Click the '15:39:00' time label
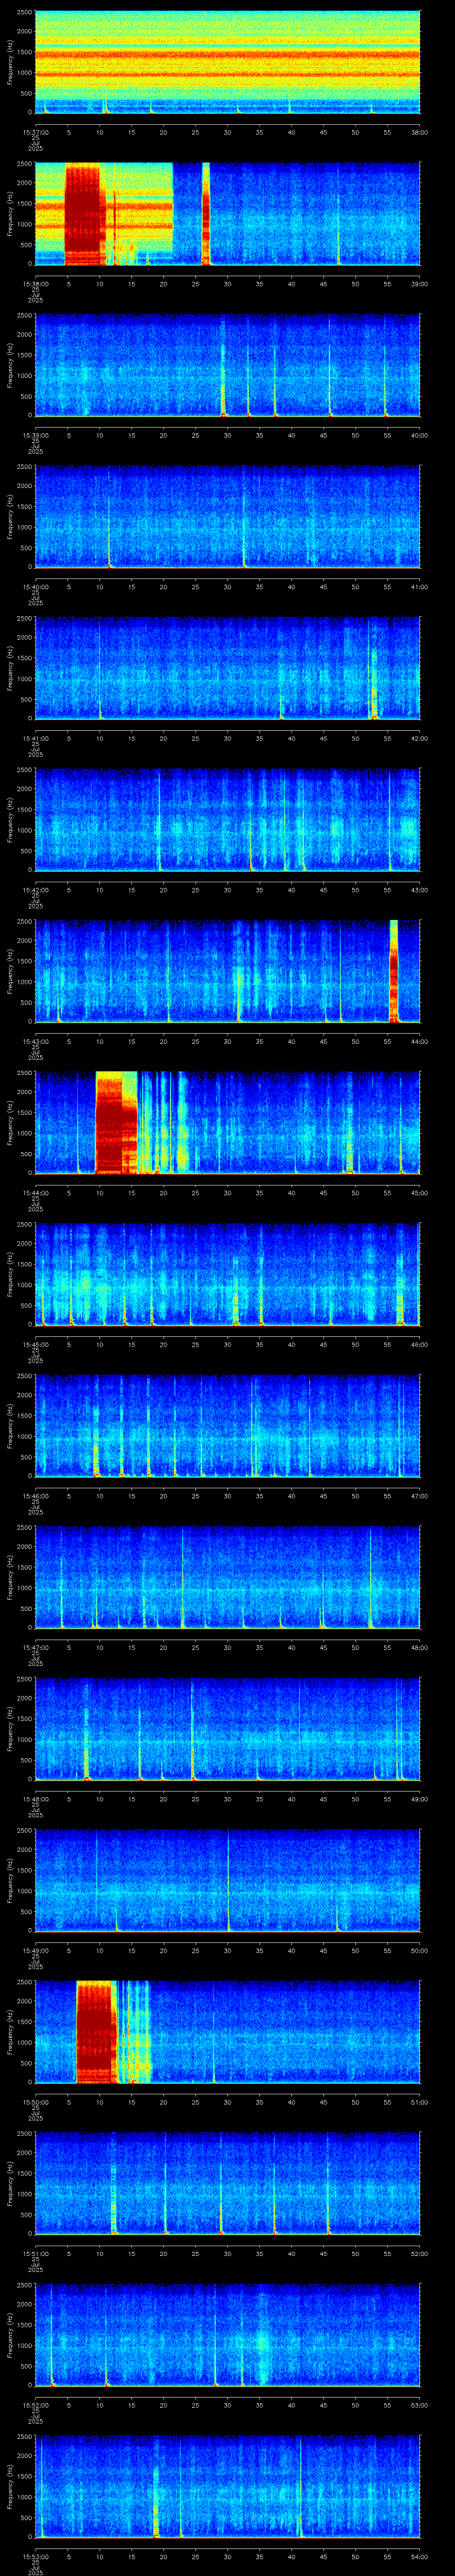455x2576 pixels. [x=35, y=435]
